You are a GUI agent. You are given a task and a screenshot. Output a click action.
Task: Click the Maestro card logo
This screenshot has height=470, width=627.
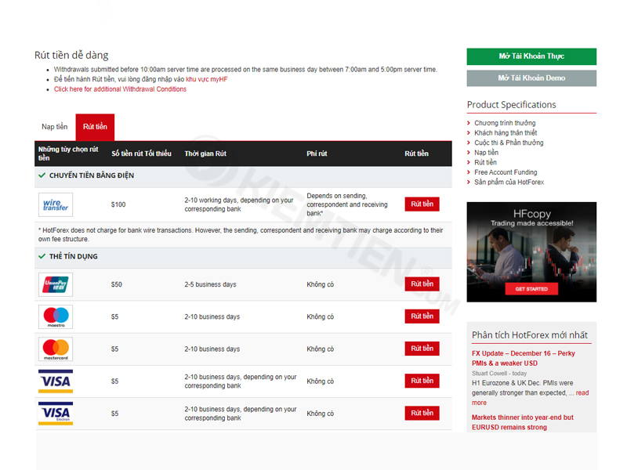click(x=56, y=317)
